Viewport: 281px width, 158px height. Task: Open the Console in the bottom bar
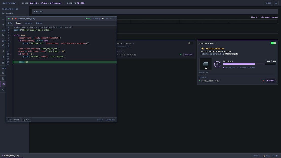coord(256,156)
